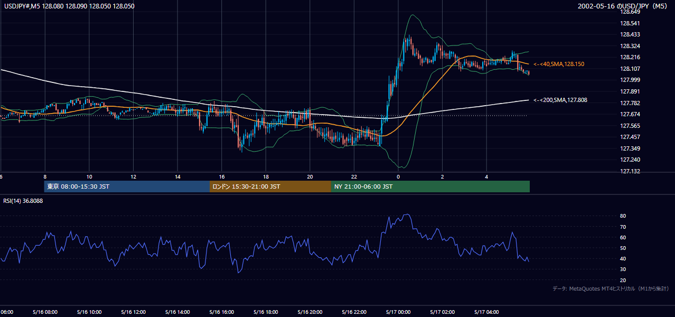The image size is (675, 317).
Task: Click the 5/17 04:00 date label
Action: (487, 312)
